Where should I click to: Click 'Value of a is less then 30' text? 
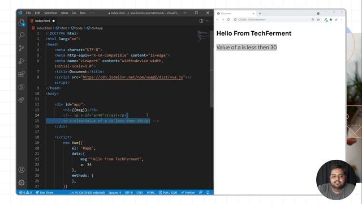pos(247,48)
